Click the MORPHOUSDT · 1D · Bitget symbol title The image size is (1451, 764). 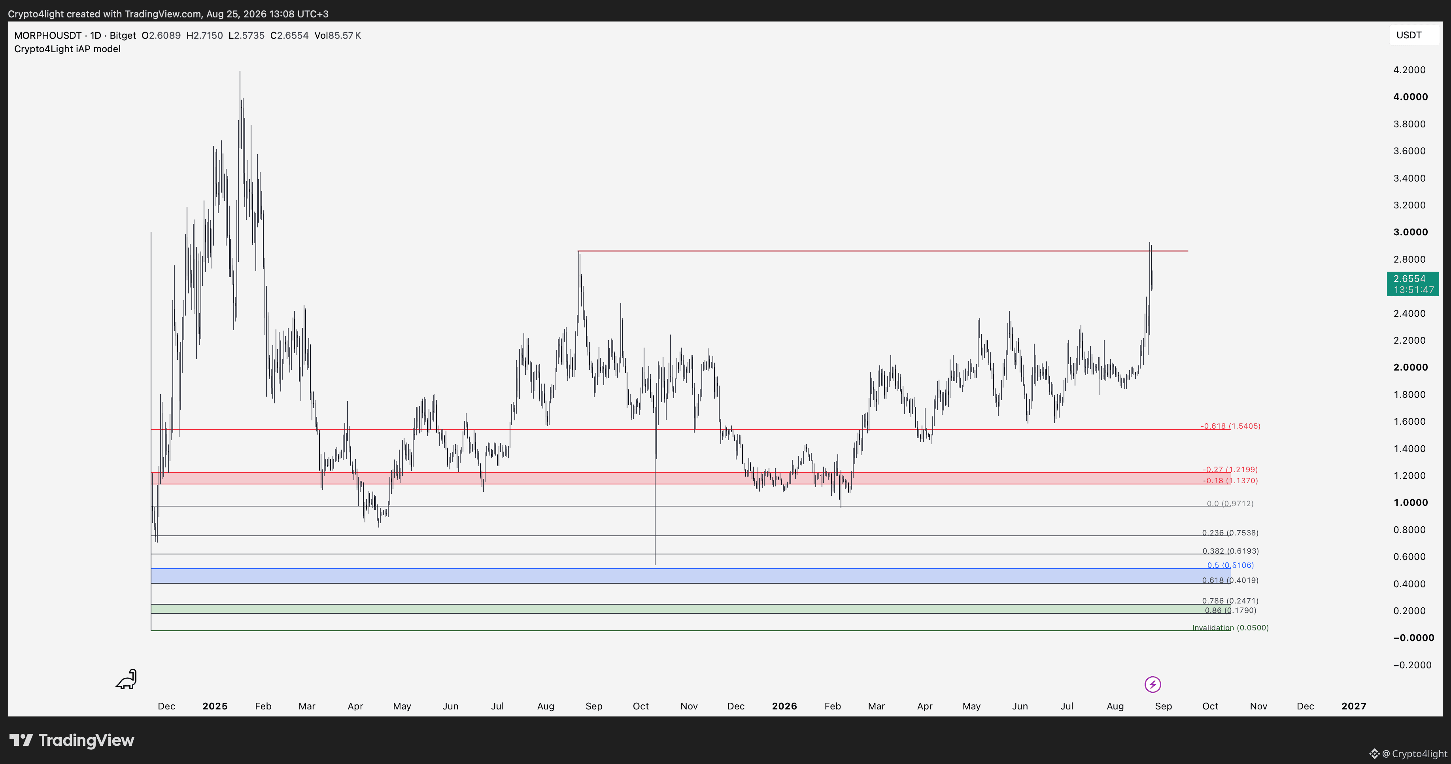pyautogui.click(x=75, y=36)
